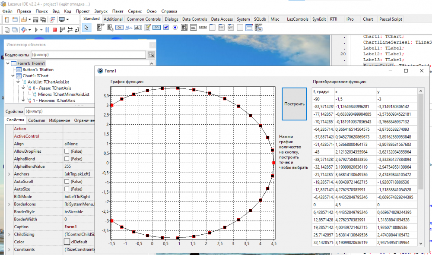Click the Color property swatch
The width and height of the screenshot is (432, 255).
tap(67, 242)
